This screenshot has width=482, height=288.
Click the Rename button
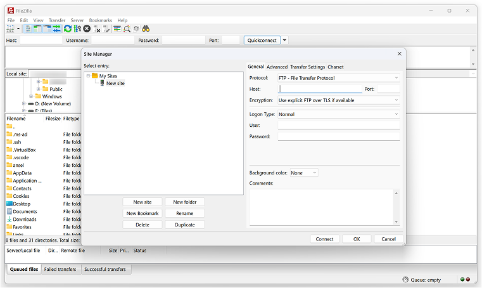click(x=185, y=213)
